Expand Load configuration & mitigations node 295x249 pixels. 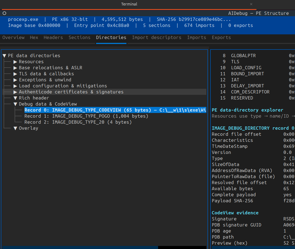[15, 86]
